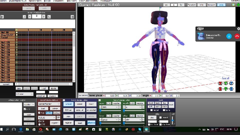Open the Windows Start menu
The height and width of the screenshot is (135, 240).
[1, 129]
